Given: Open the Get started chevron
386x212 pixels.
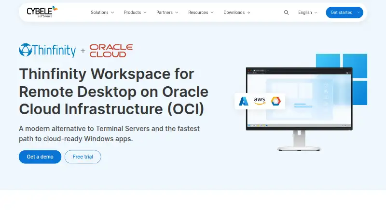Looking at the screenshot, I should tap(358, 13).
